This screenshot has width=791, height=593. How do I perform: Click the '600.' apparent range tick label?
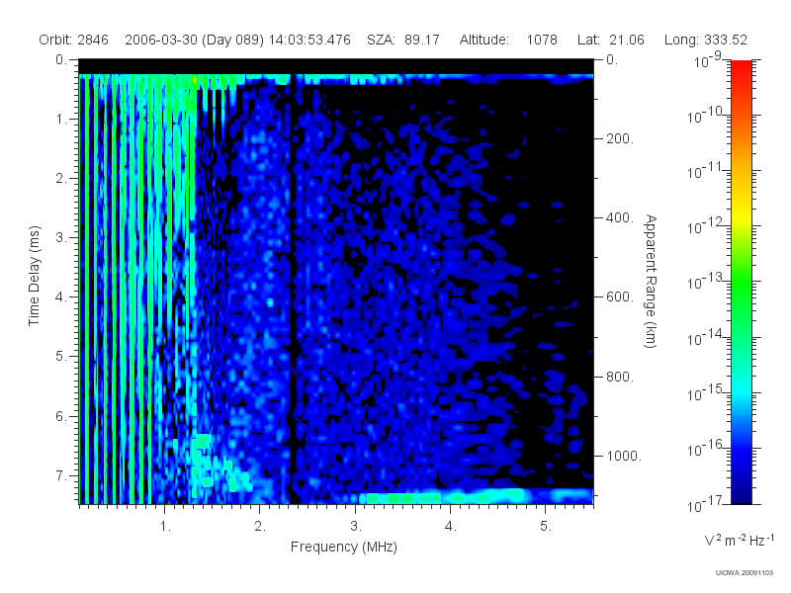[620, 297]
